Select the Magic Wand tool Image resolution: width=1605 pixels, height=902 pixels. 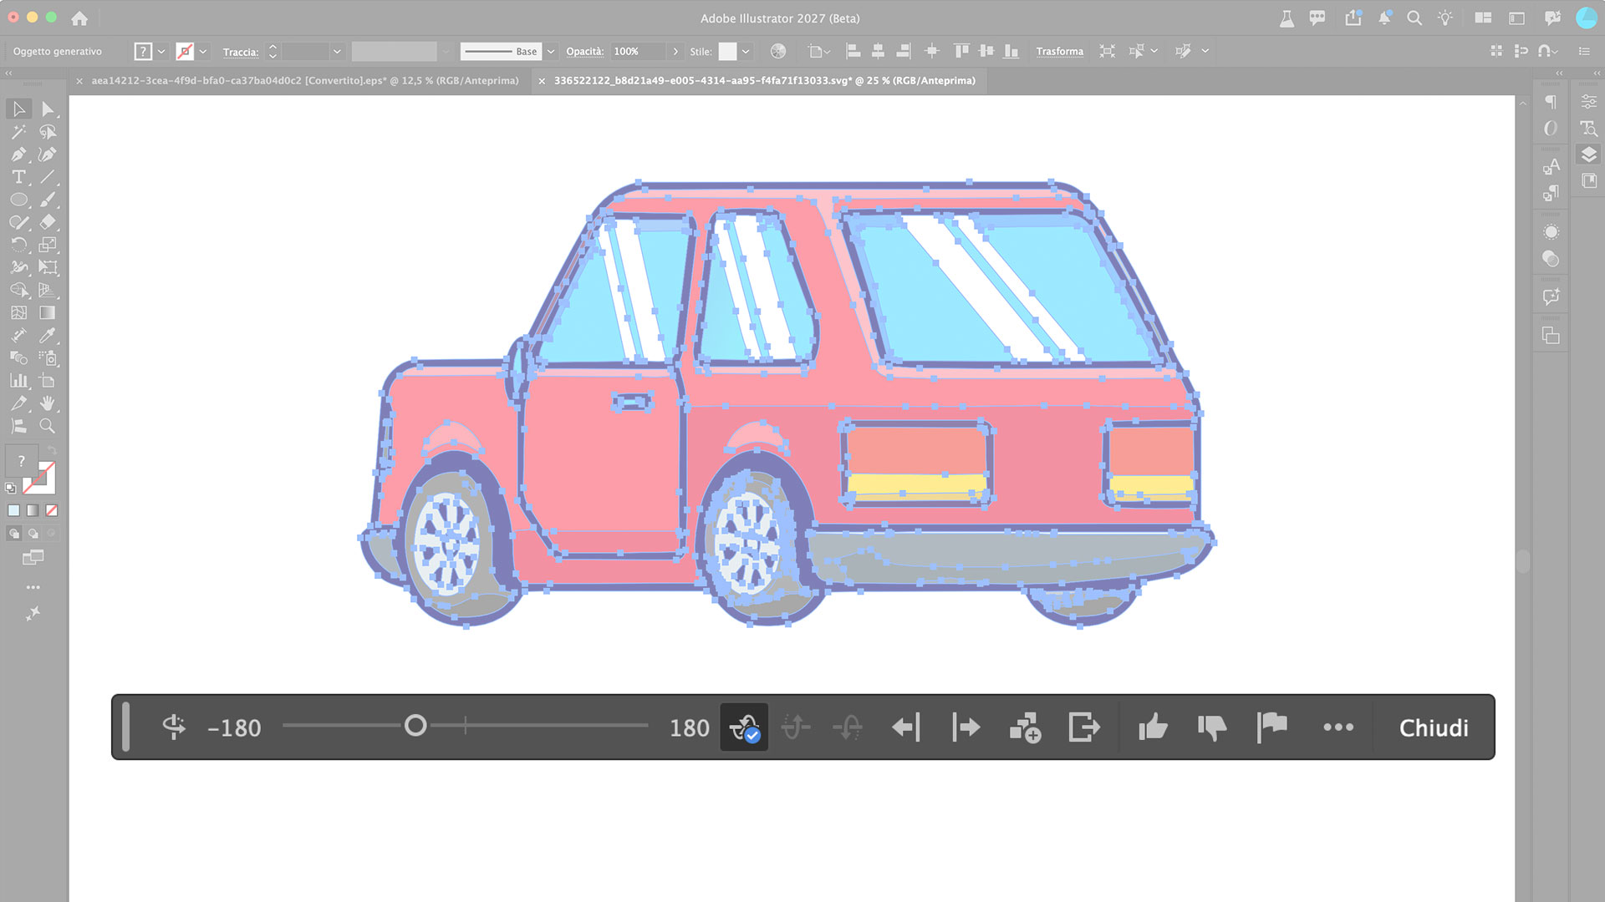18,132
